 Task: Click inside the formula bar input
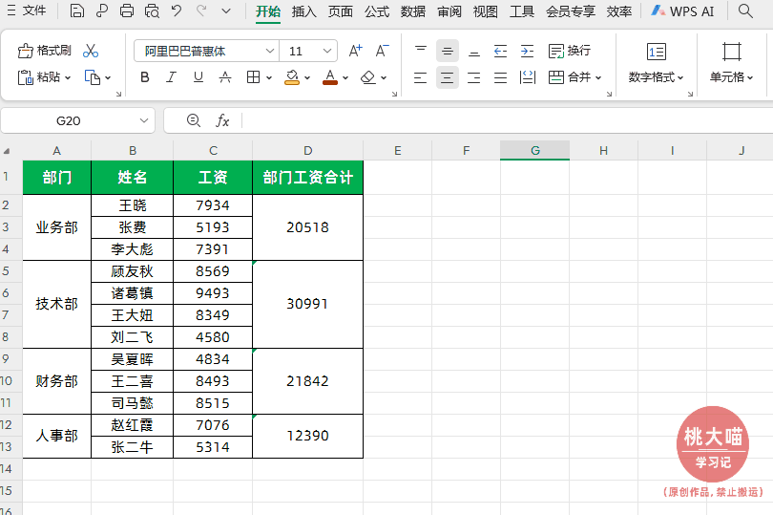[x=508, y=120]
